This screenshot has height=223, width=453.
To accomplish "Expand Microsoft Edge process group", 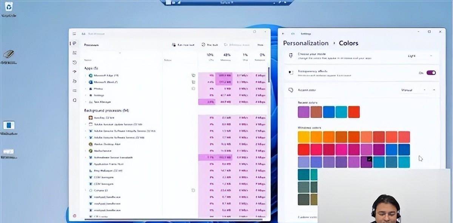I will pyautogui.click(x=86, y=76).
